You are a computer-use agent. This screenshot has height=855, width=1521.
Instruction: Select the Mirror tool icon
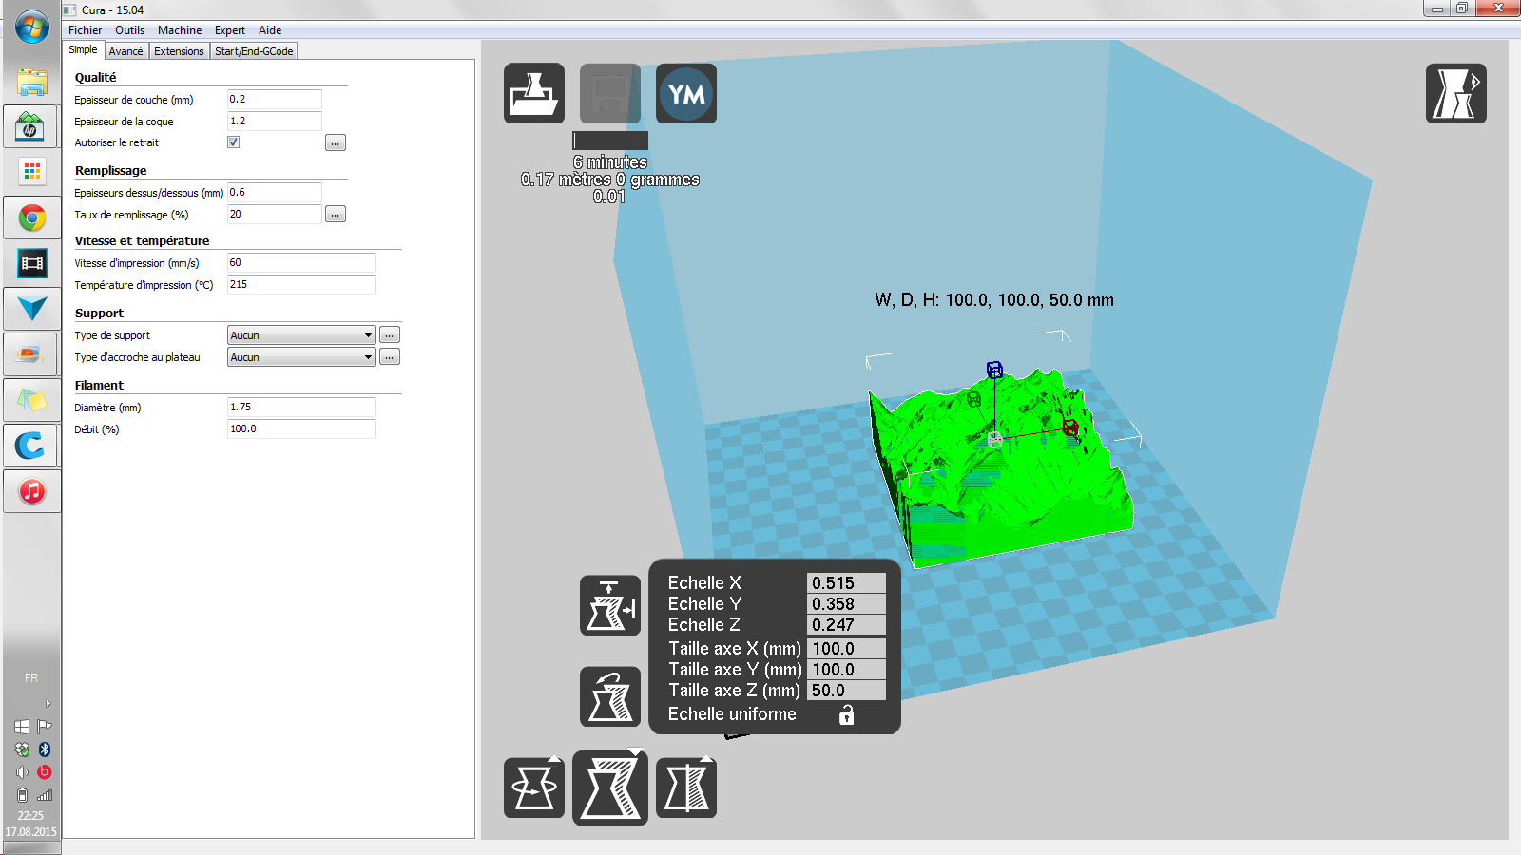[x=686, y=788]
